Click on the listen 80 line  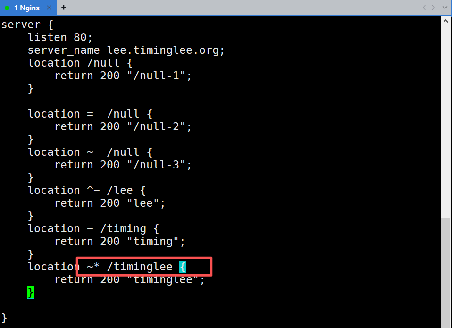pos(60,37)
